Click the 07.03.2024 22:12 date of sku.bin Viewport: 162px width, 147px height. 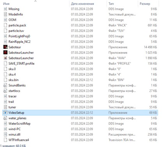coord(82,80)
